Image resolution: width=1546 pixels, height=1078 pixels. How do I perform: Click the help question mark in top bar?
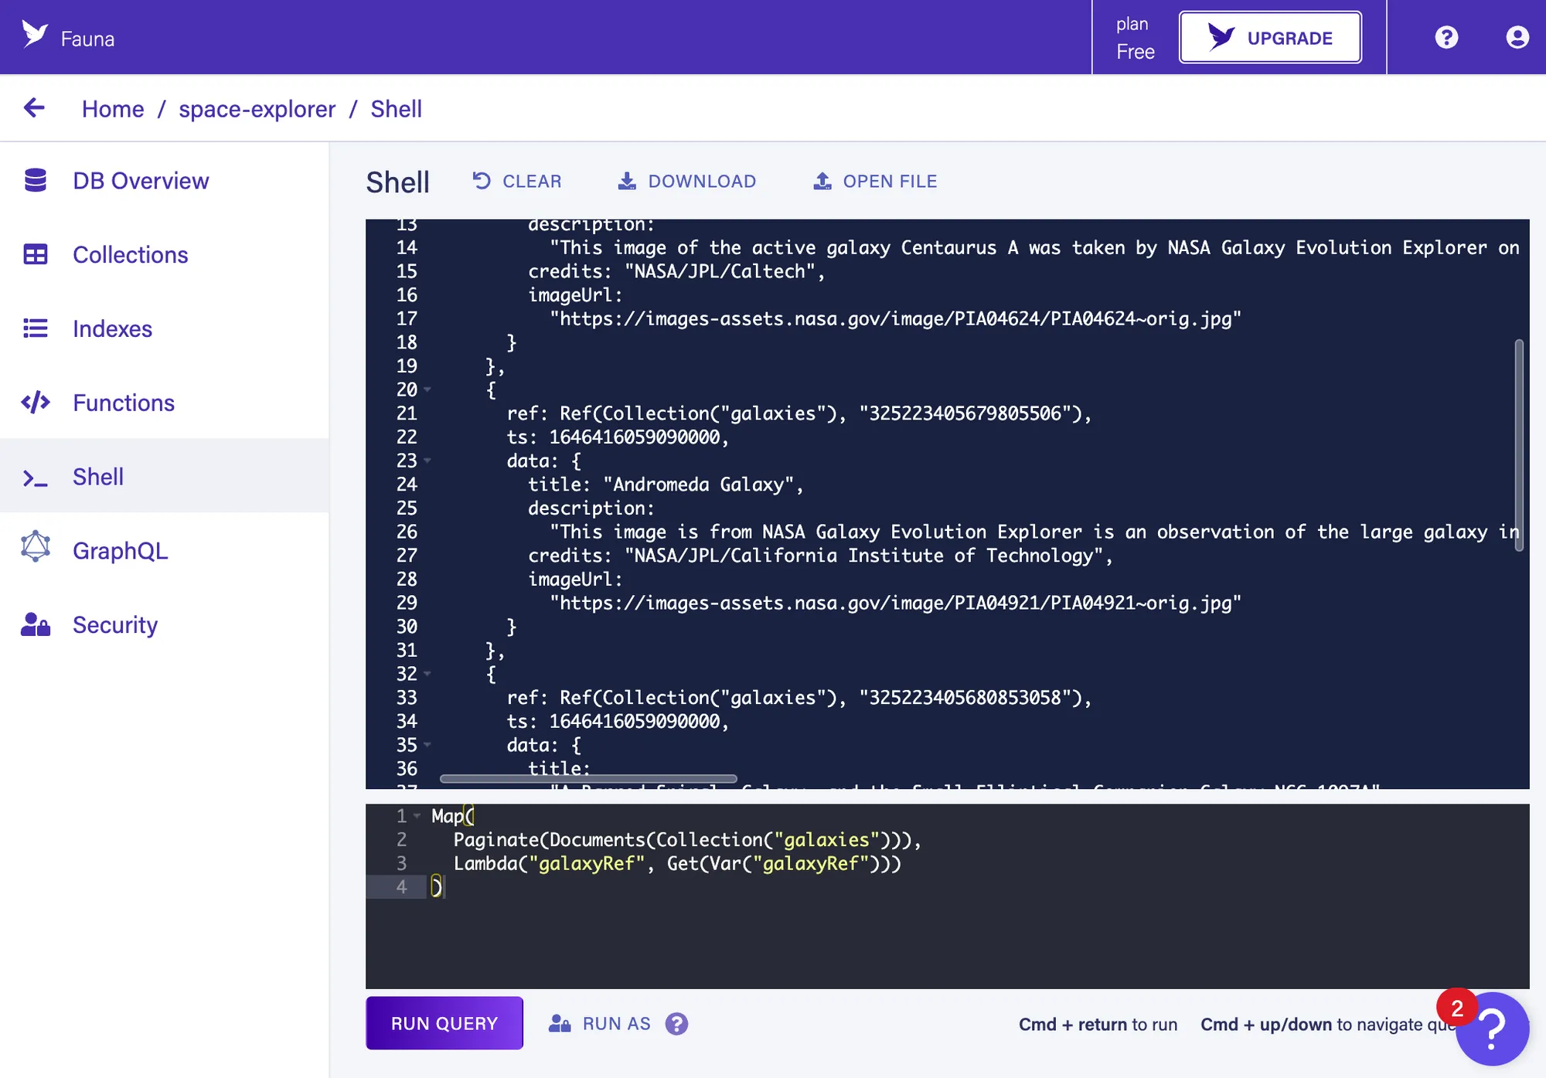[1446, 36]
